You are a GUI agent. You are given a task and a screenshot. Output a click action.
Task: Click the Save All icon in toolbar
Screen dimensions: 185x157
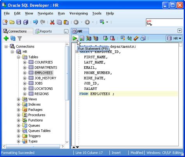(x=26, y=22)
